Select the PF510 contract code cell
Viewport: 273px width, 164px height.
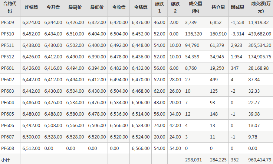pos(8,34)
